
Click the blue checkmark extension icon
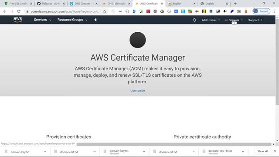[x=176, y=11]
